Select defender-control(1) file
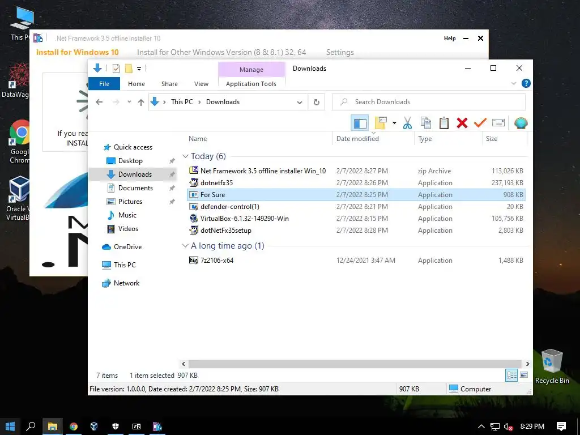 tap(230, 207)
